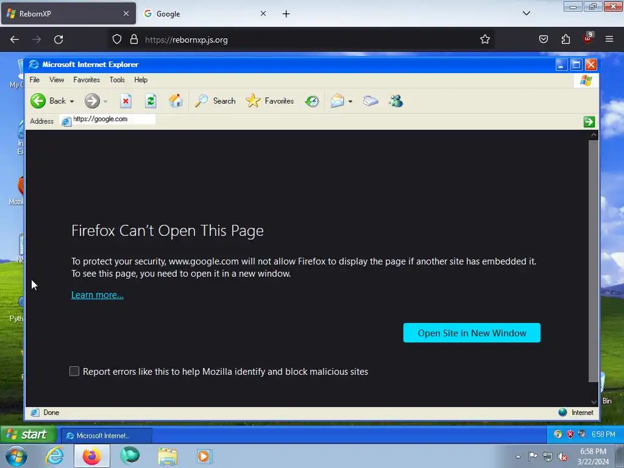Screen dimensions: 624x468
Task: Click the Mail envelope icon
Action: click(337, 101)
